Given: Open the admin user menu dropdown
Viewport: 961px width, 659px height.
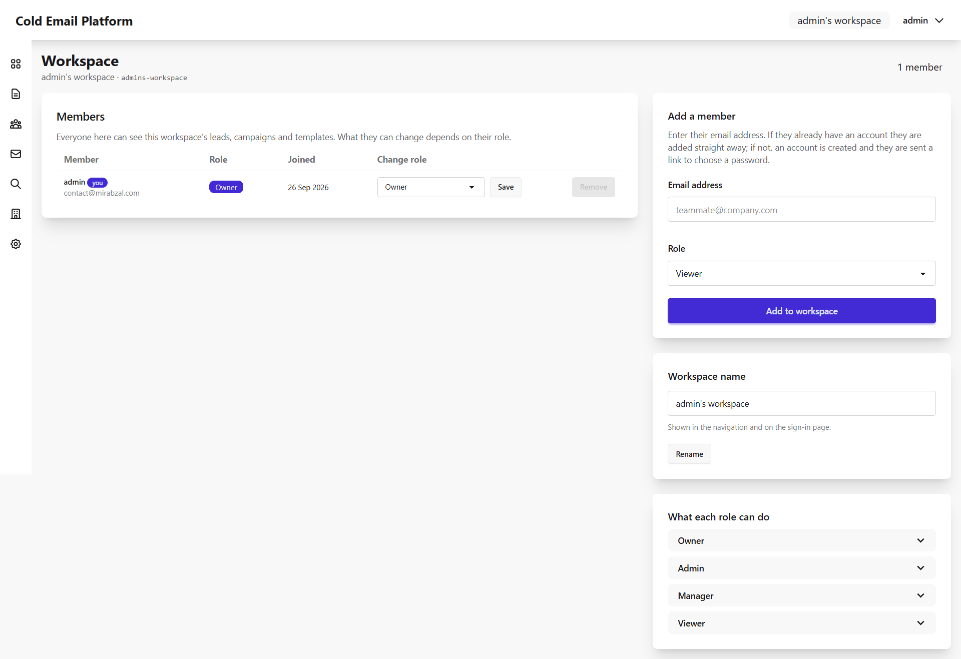Looking at the screenshot, I should (x=923, y=21).
